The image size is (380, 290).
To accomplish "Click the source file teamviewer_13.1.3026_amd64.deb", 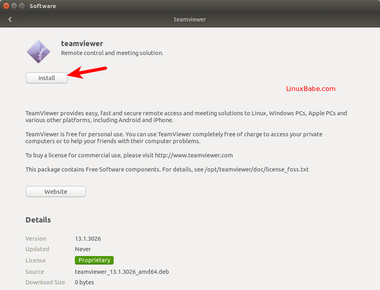I will click(x=122, y=271).
